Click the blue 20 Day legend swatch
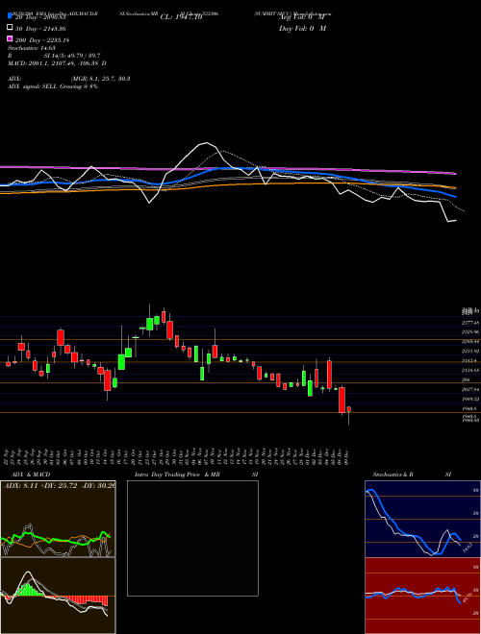Image resolution: width=481 pixels, height=634 pixels. (x=11, y=15)
